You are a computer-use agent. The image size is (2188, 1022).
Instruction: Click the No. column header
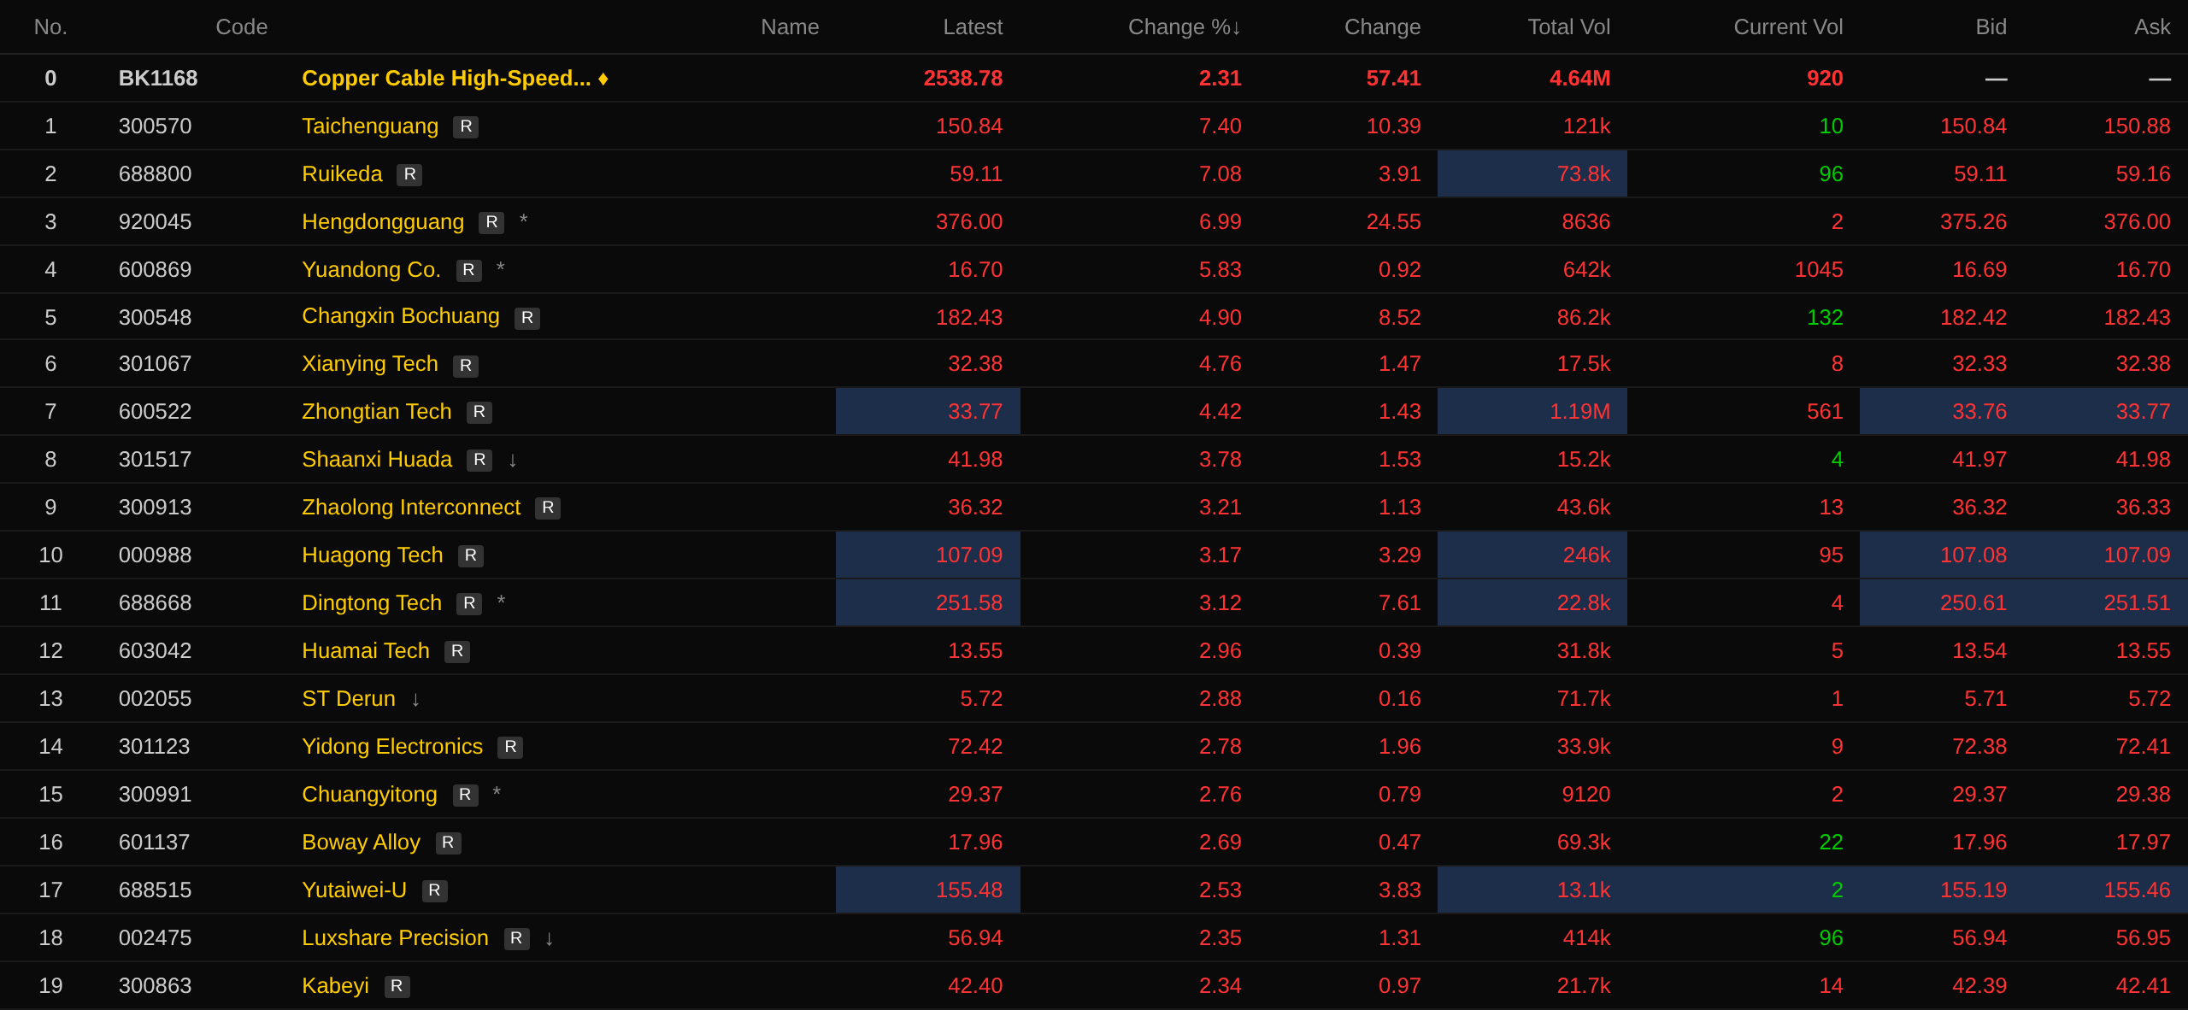pos(50,27)
